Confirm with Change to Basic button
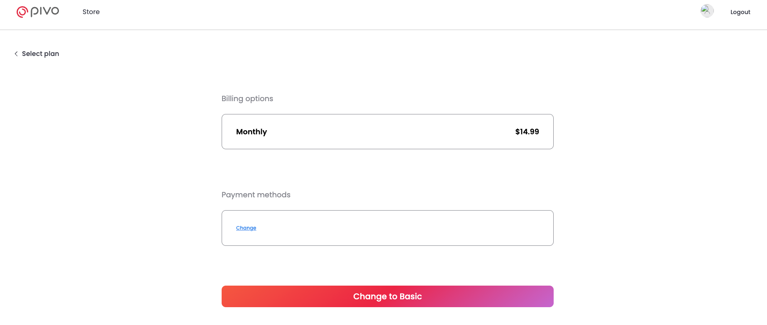Viewport: 767px width, 325px height. (x=387, y=296)
